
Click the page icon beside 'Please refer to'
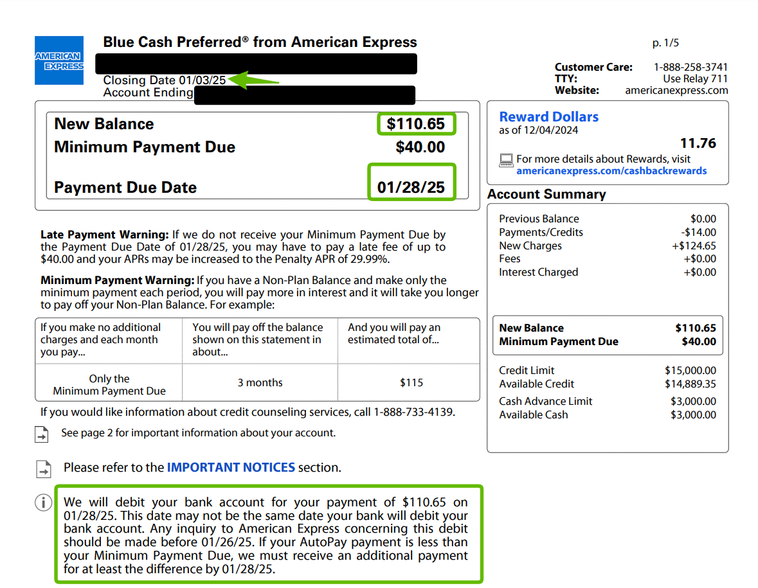44,468
